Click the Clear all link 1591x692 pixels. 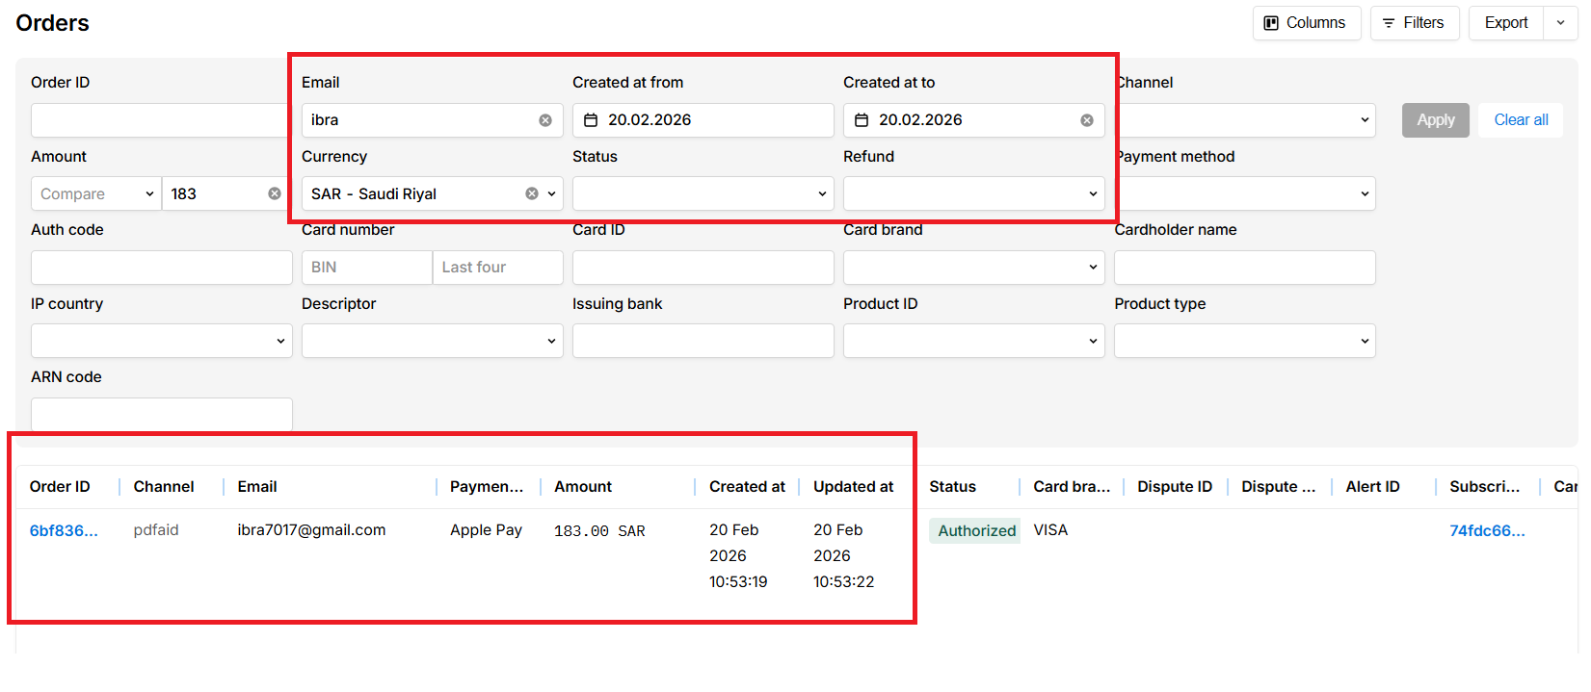pos(1521,120)
